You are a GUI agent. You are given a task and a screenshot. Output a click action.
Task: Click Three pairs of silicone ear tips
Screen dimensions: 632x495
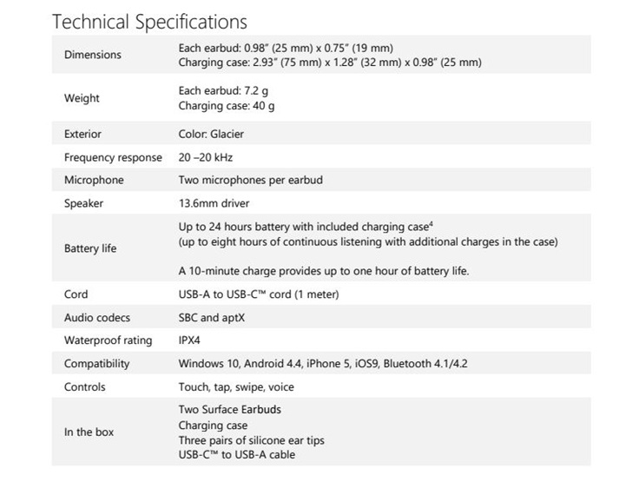click(252, 440)
